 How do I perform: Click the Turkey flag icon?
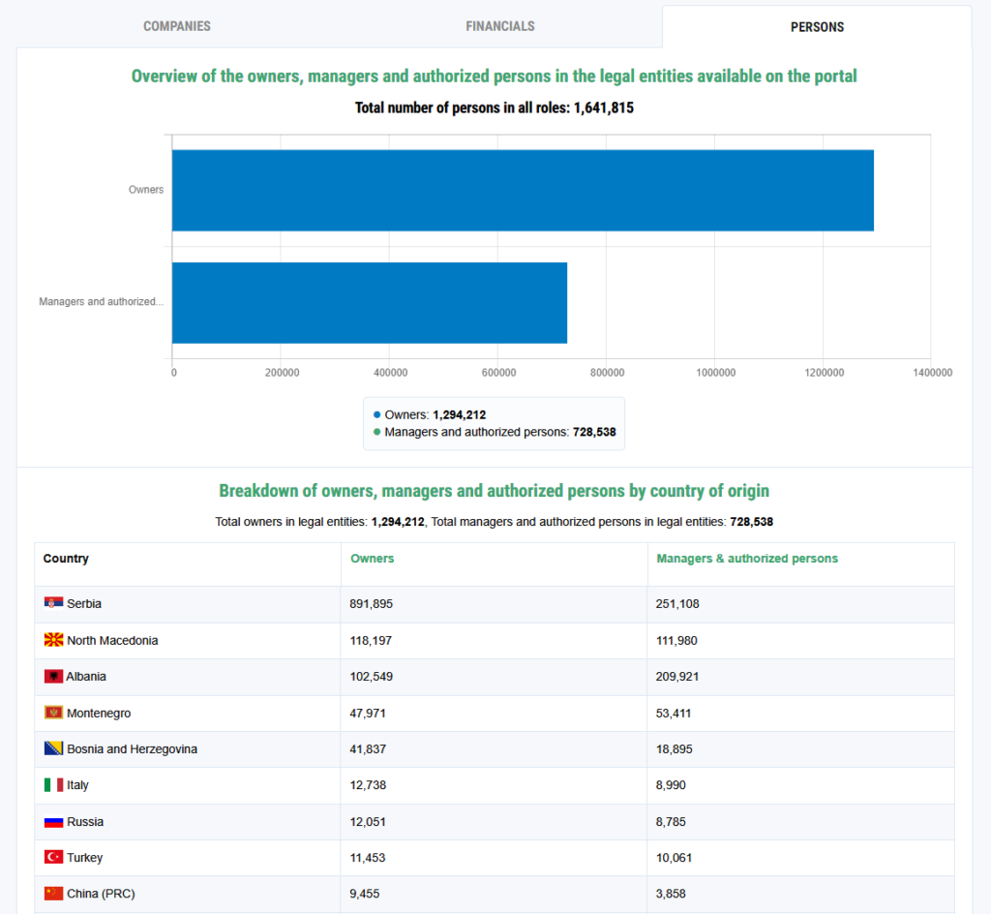tap(53, 857)
